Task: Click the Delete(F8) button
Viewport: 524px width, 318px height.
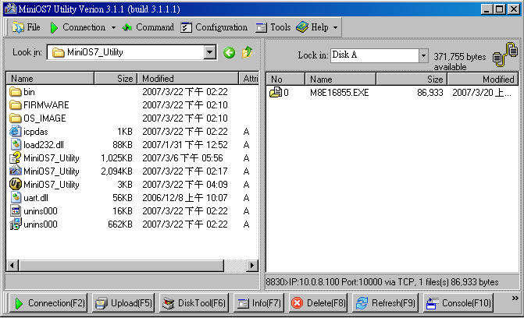Action: point(318,303)
